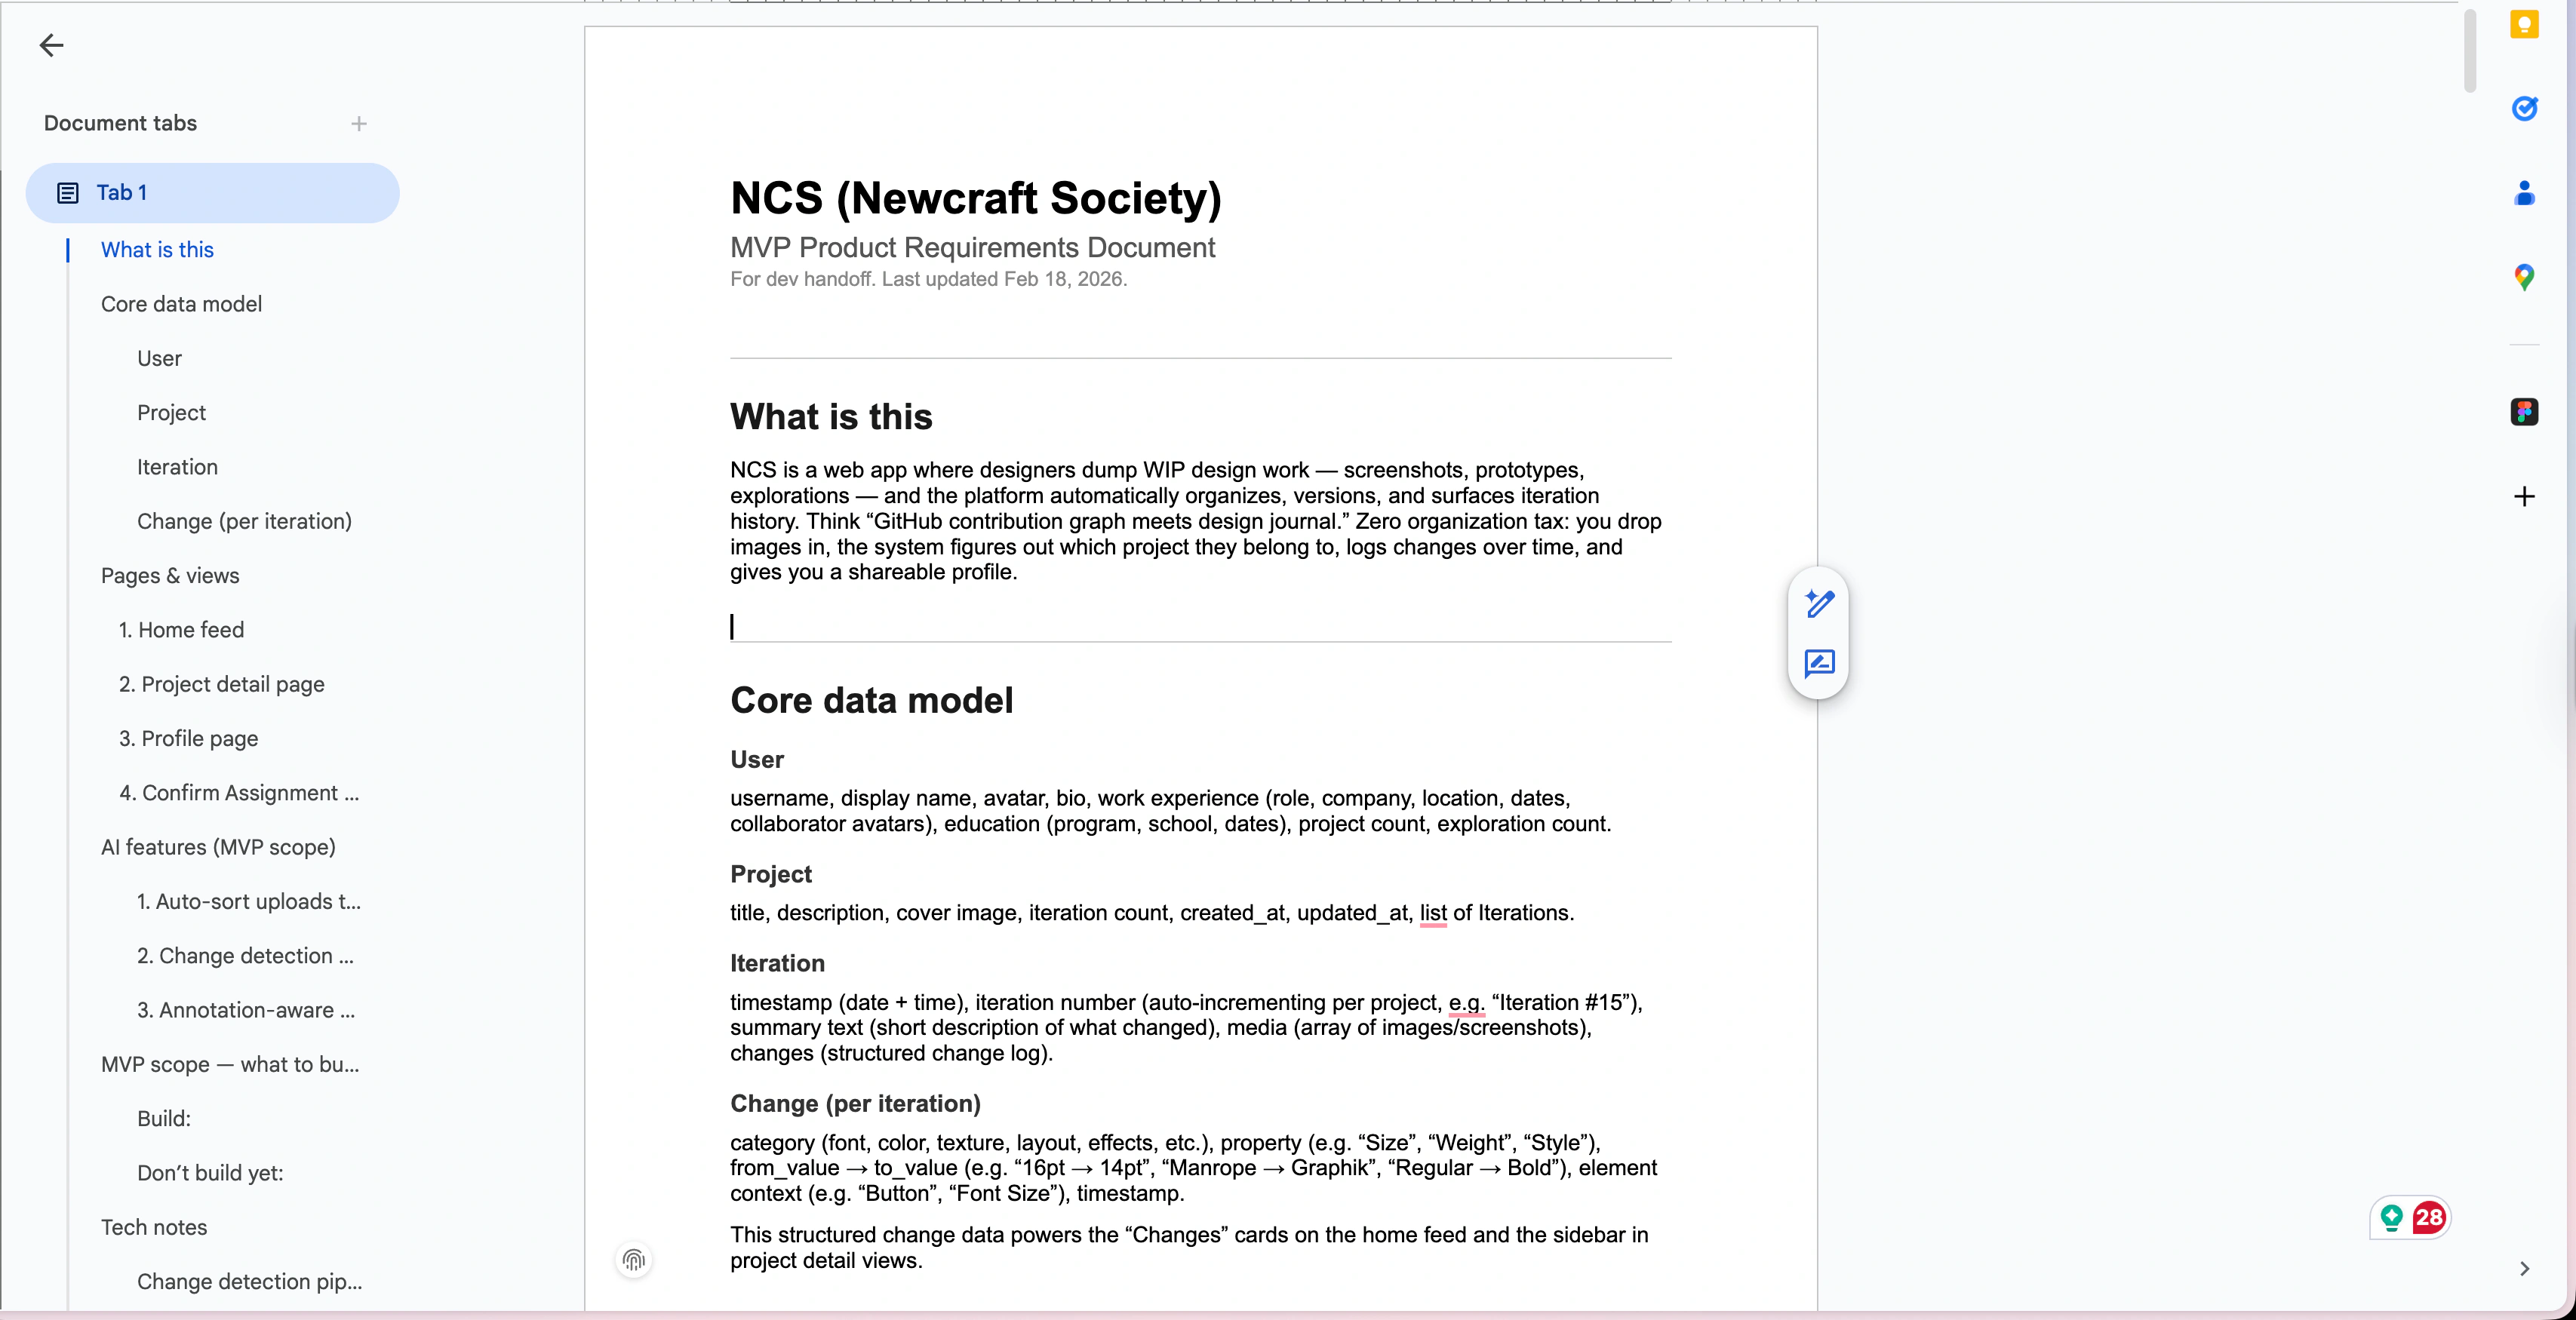
Task: Select Tab 1 in document tabs
Action: coord(212,193)
